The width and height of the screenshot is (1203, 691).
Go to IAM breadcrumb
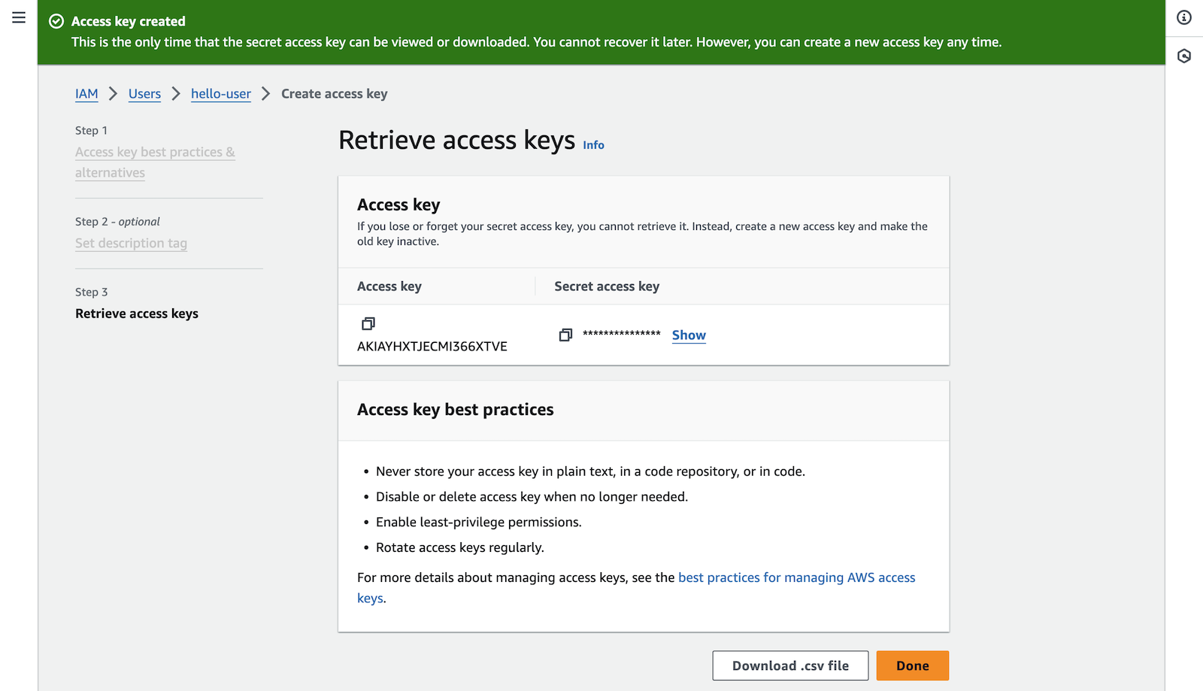pyautogui.click(x=86, y=94)
